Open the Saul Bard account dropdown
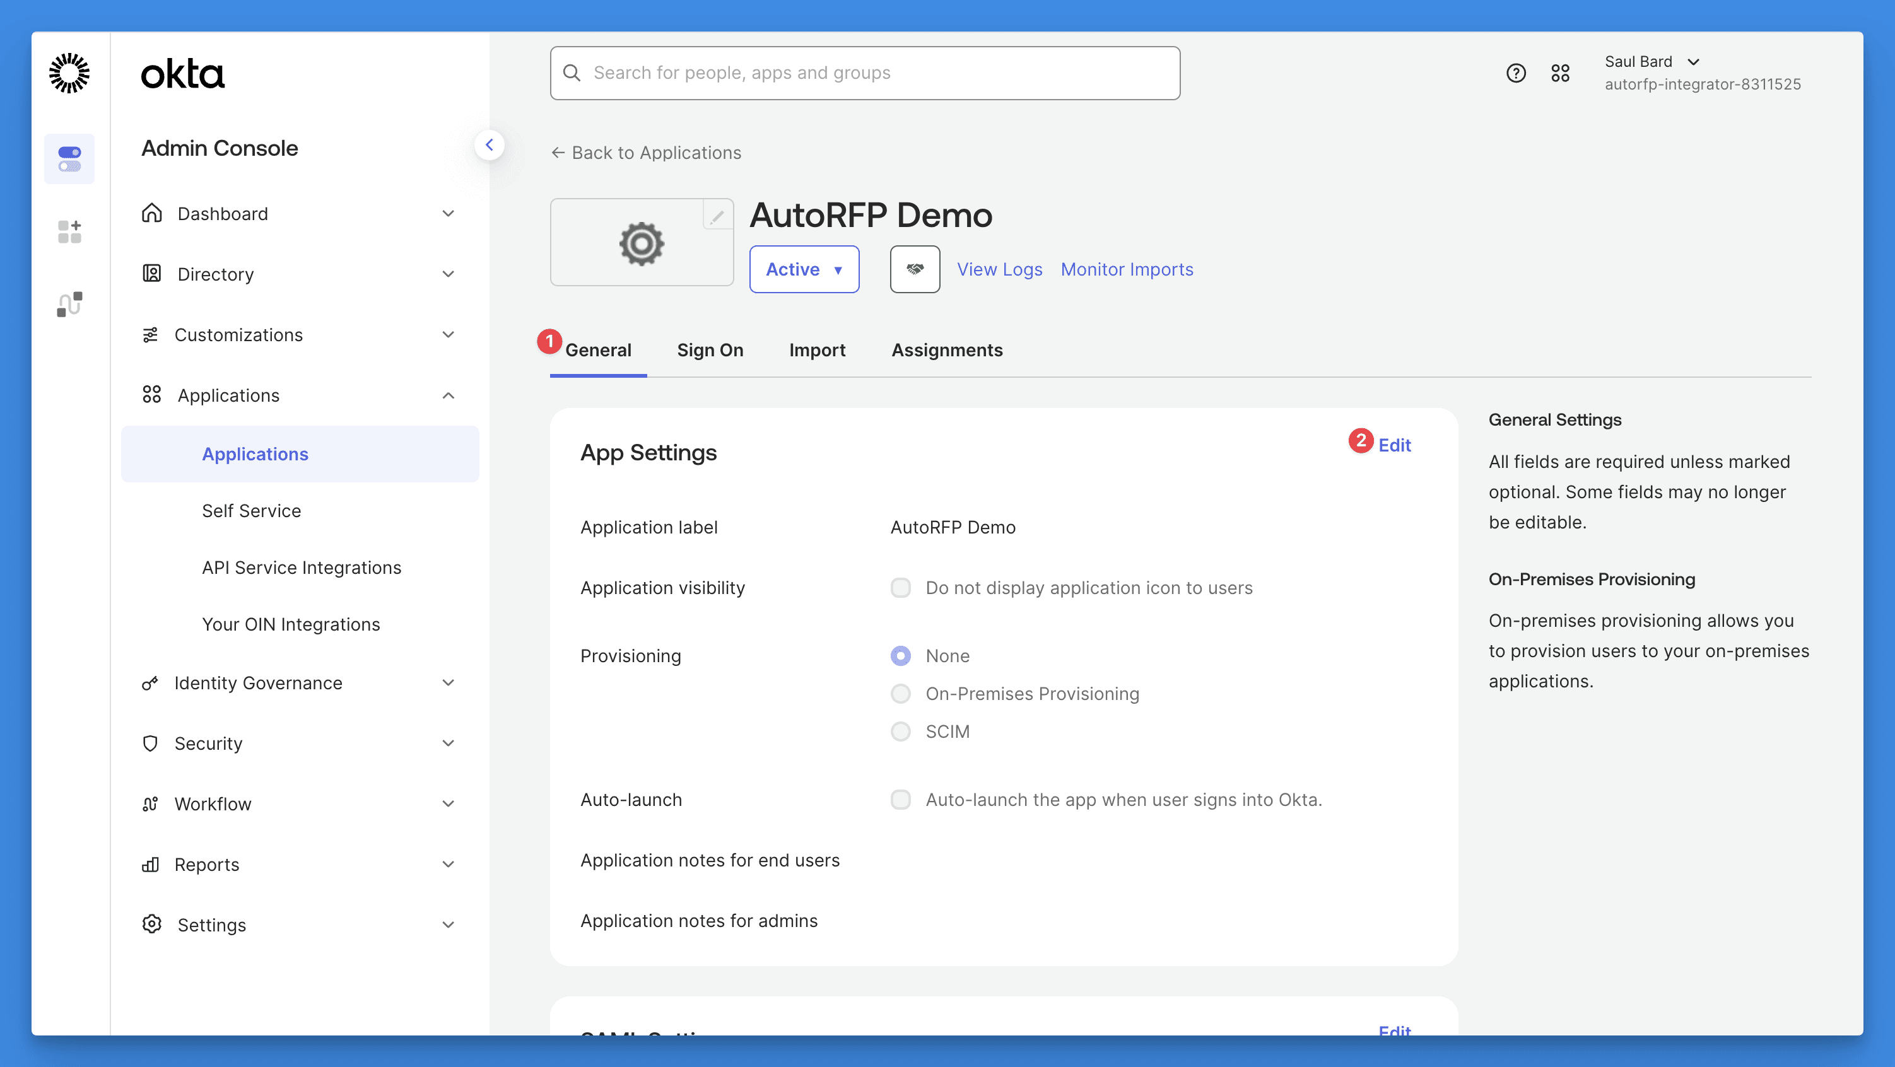Viewport: 1895px width, 1067px height. click(1652, 62)
